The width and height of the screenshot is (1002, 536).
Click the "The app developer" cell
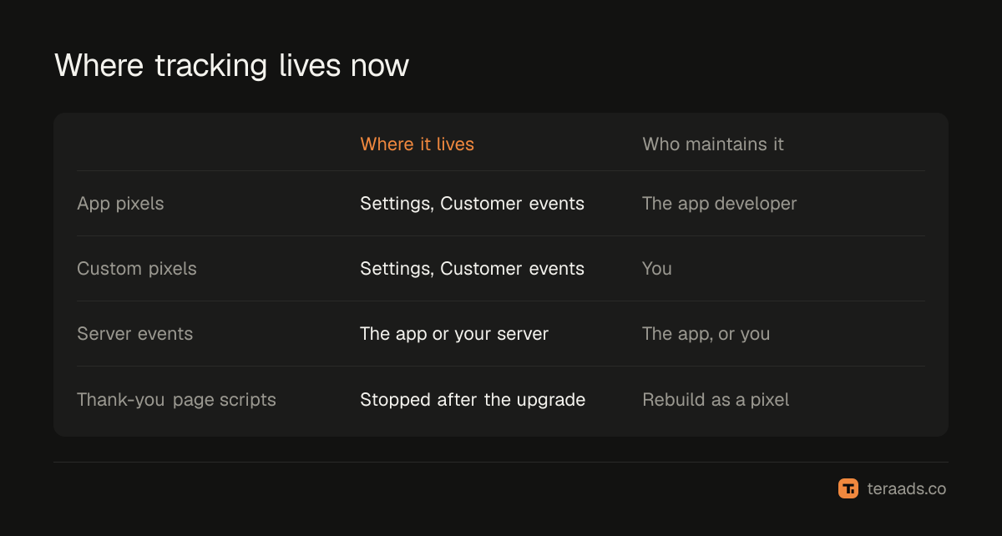point(720,204)
